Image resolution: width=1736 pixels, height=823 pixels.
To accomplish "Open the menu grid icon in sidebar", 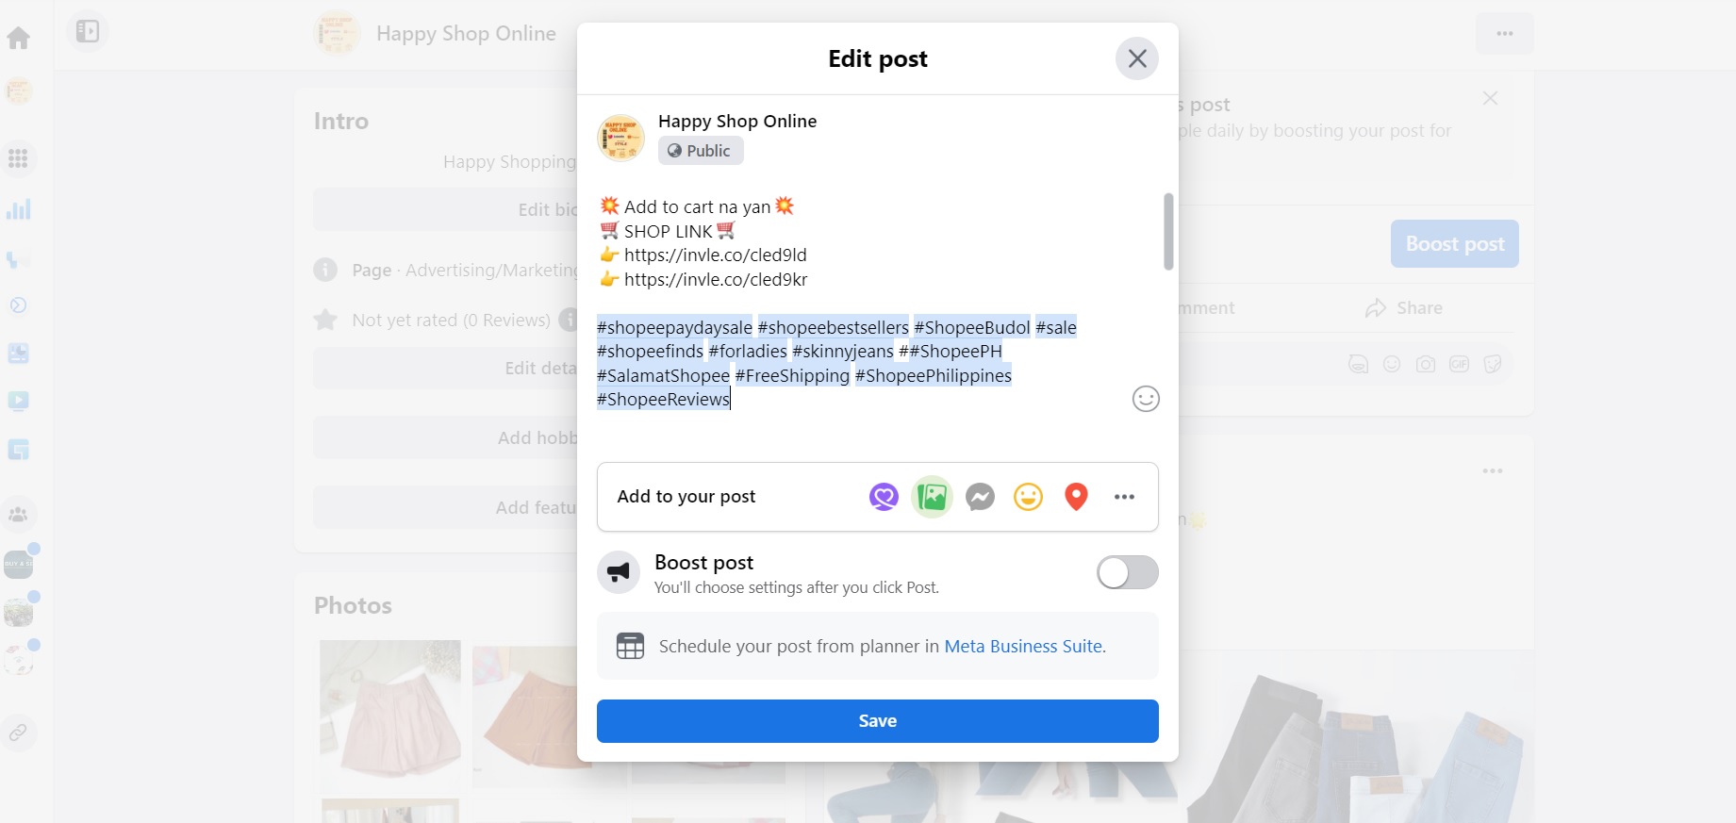I will pos(19,158).
